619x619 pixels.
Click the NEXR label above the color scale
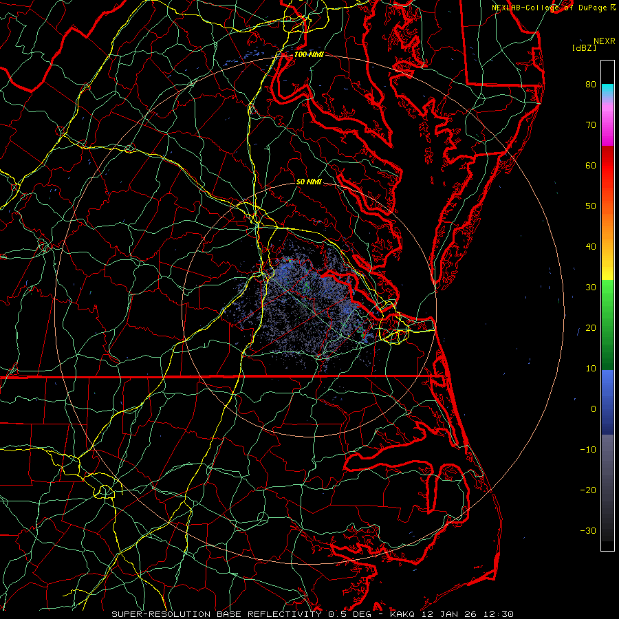tap(604, 41)
